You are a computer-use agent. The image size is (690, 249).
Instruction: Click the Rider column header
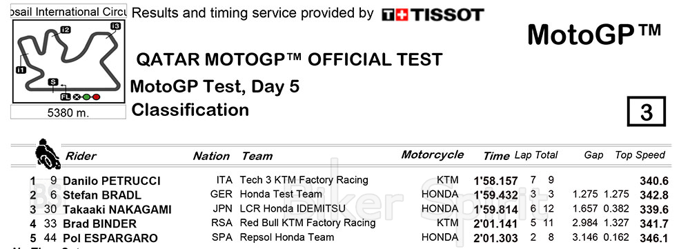(x=81, y=156)
